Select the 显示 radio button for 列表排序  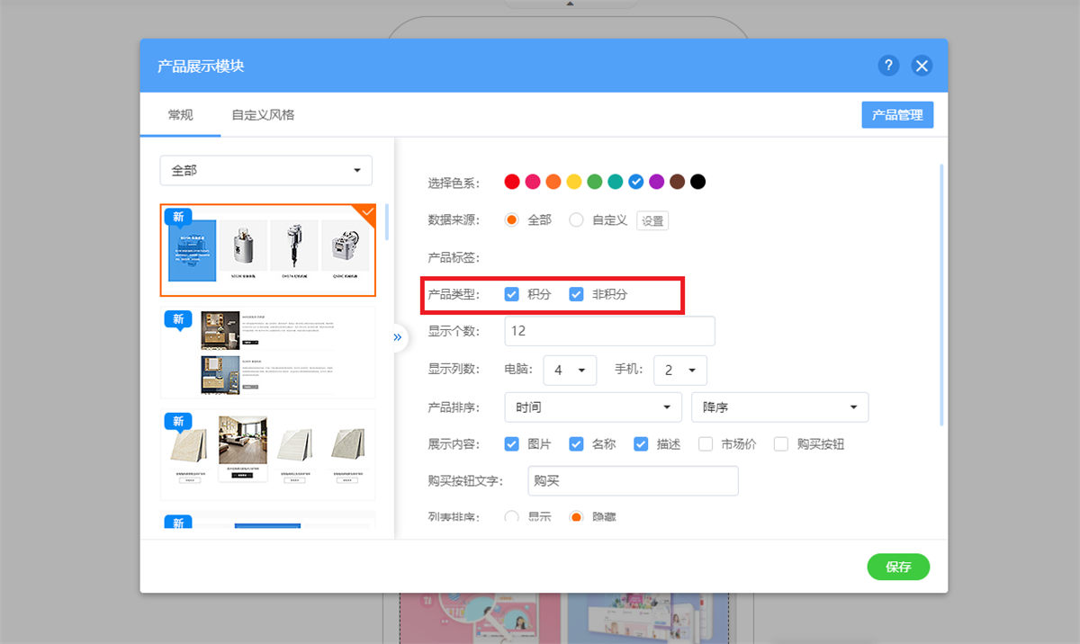(x=512, y=517)
